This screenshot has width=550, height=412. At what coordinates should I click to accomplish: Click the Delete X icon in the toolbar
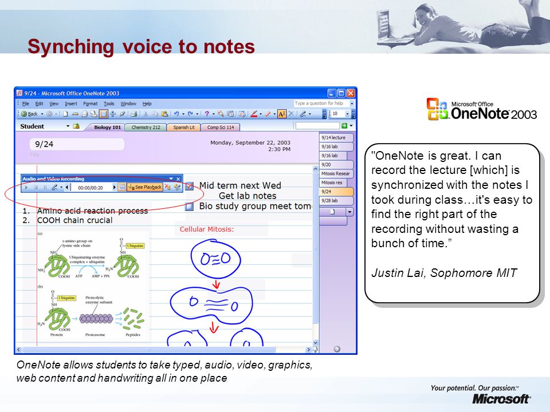pyautogui.click(x=292, y=114)
